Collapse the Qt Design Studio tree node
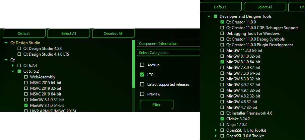 pyautogui.click(x=6, y=43)
